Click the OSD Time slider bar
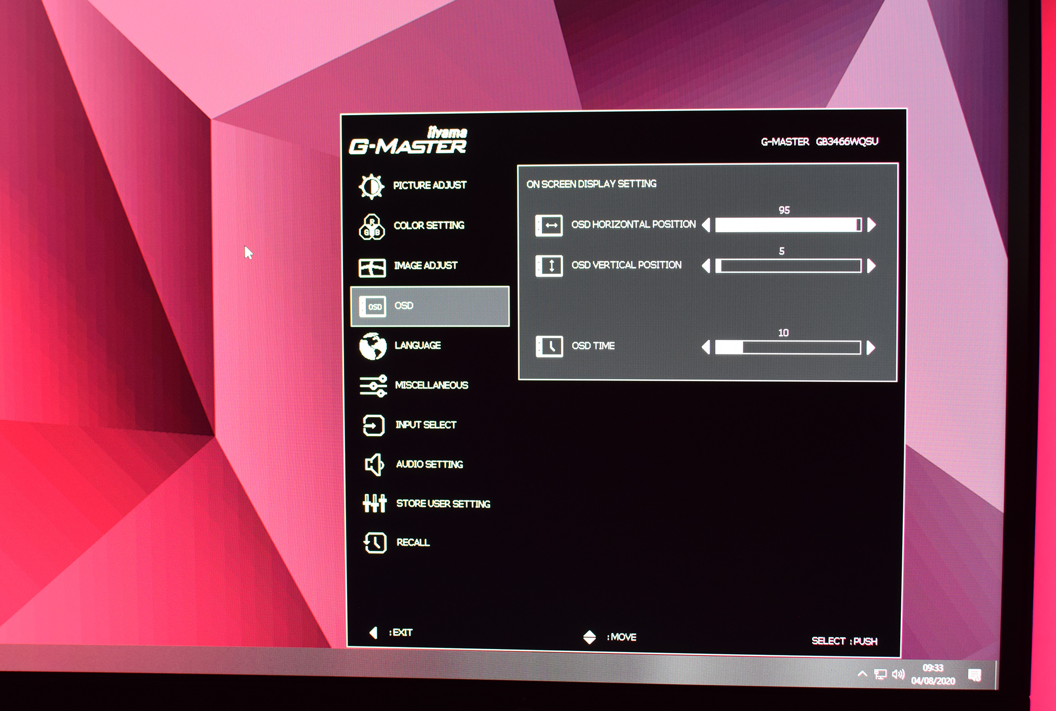This screenshot has height=711, width=1056. (x=788, y=348)
